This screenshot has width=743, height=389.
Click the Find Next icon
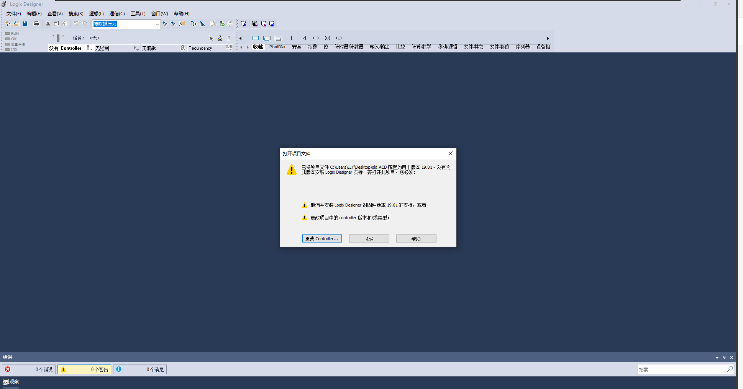(173, 24)
